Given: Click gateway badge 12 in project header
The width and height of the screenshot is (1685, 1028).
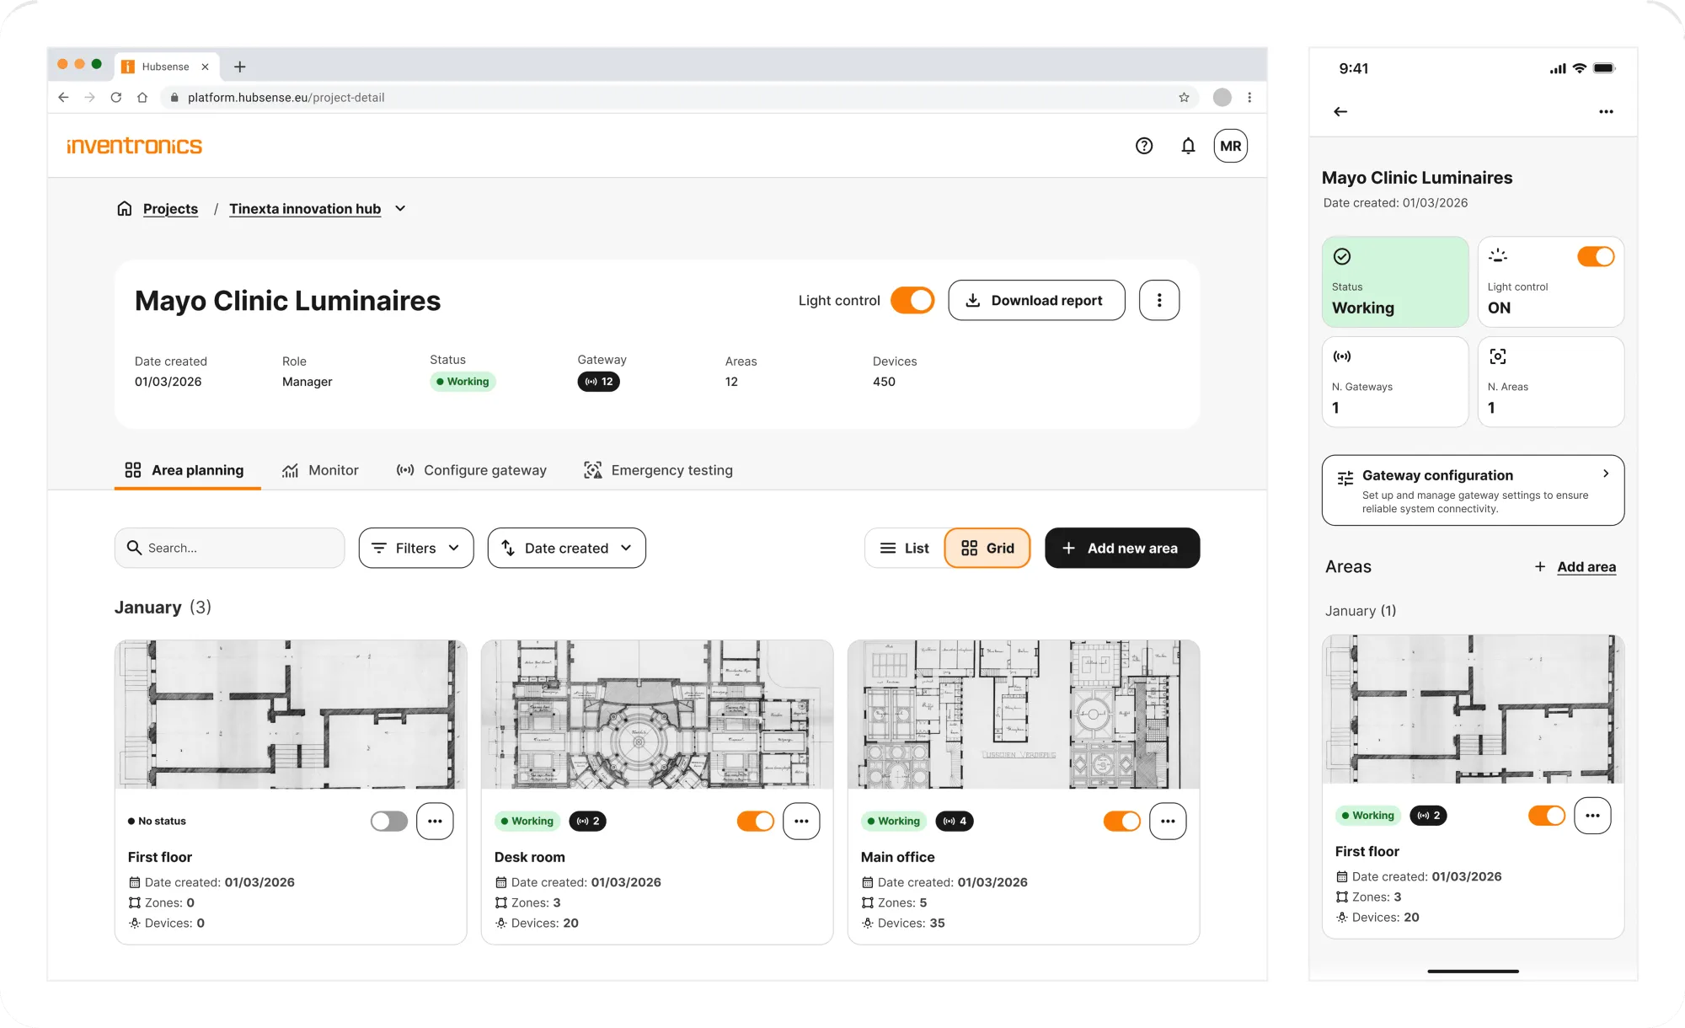Looking at the screenshot, I should (x=598, y=382).
